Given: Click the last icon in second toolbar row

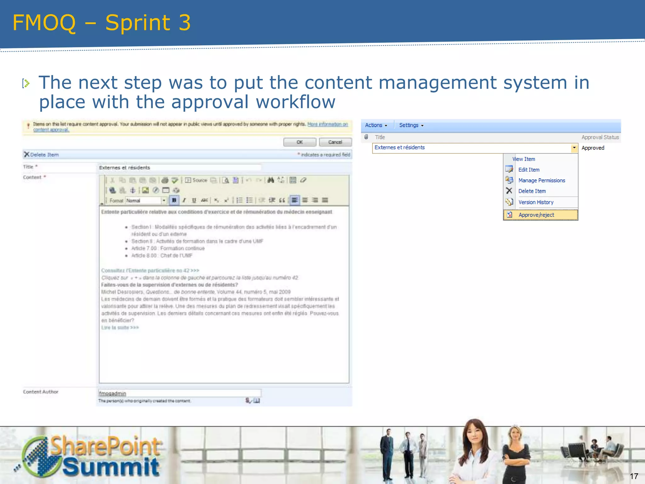Looking at the screenshot, I should (x=176, y=190).
